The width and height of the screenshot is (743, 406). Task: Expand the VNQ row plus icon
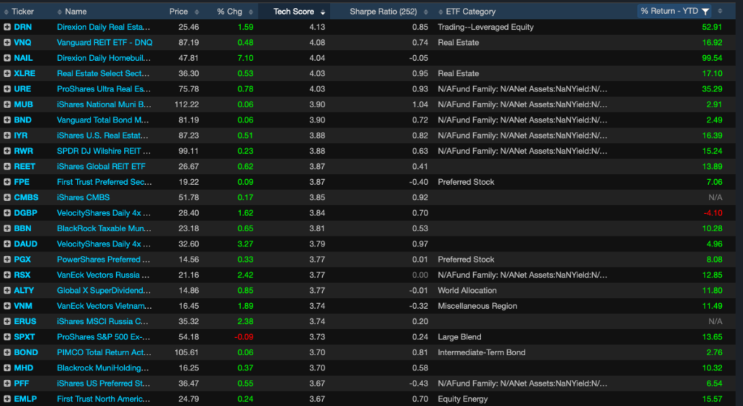pos(7,43)
